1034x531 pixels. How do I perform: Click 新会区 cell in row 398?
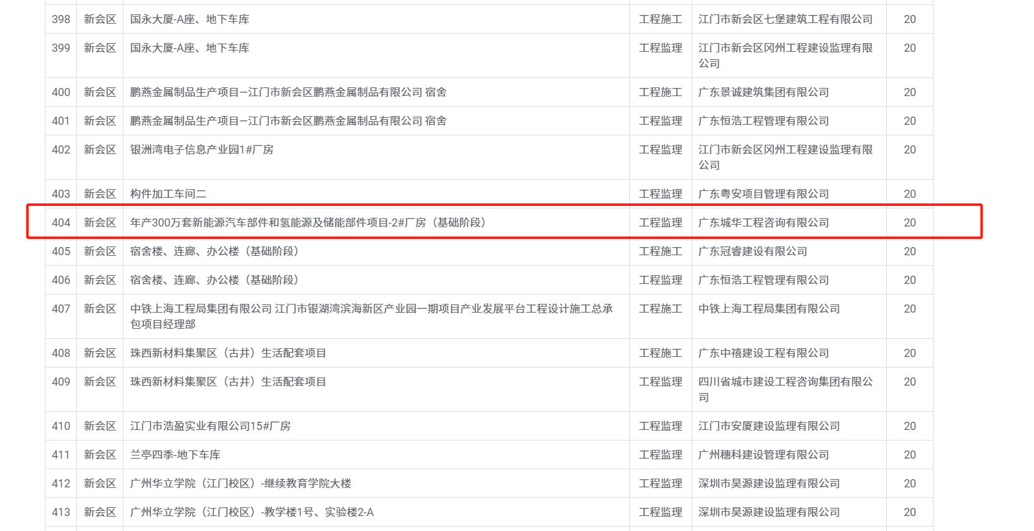pyautogui.click(x=100, y=19)
